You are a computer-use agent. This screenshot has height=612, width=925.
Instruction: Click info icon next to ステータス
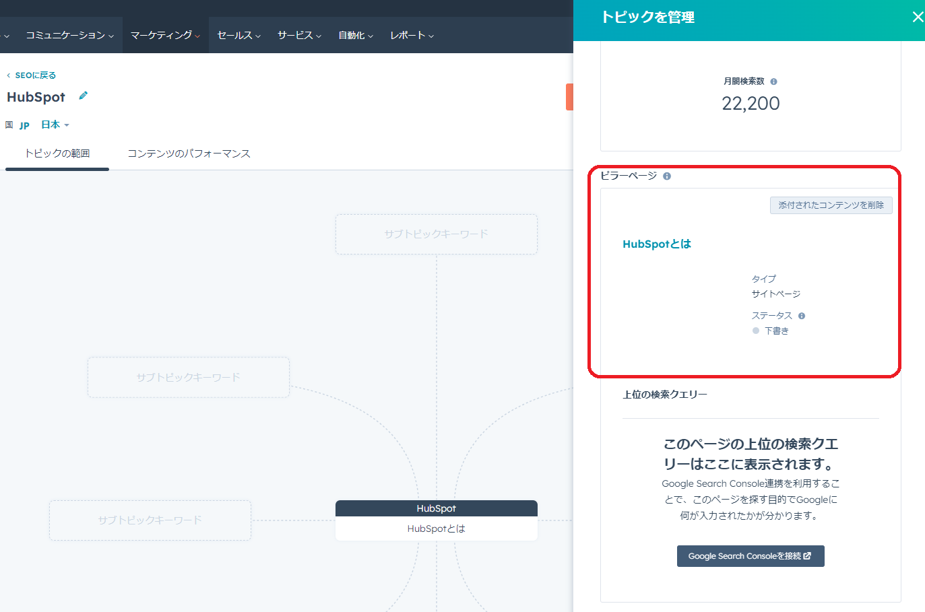(x=802, y=316)
